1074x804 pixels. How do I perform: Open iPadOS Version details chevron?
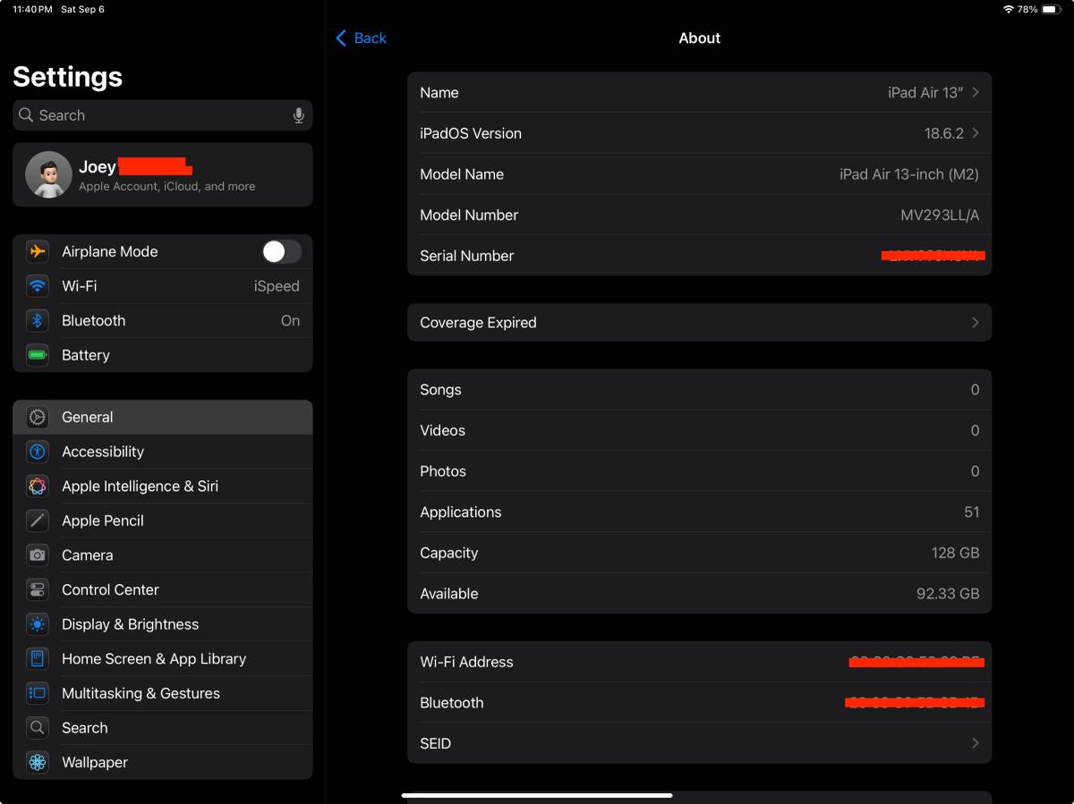coord(975,133)
